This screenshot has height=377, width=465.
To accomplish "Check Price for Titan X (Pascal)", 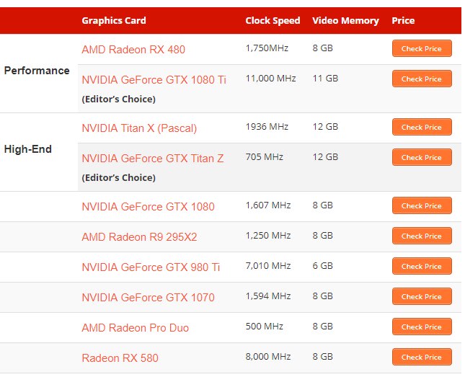I will coord(422,127).
